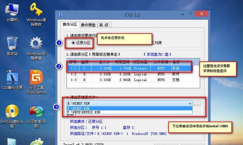The image size is (243, 145).
Task: Select partition row E: 文档
Action: (129, 80)
